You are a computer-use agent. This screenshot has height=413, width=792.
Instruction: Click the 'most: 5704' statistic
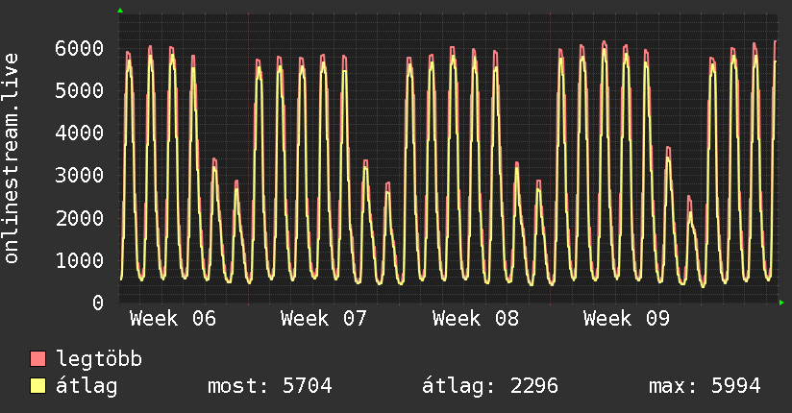270,387
